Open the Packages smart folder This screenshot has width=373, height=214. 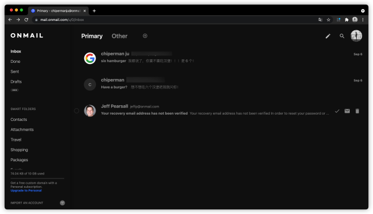click(19, 160)
